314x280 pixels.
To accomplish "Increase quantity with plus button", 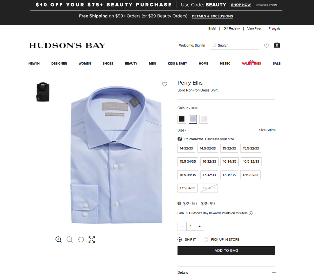I will click(x=199, y=226).
